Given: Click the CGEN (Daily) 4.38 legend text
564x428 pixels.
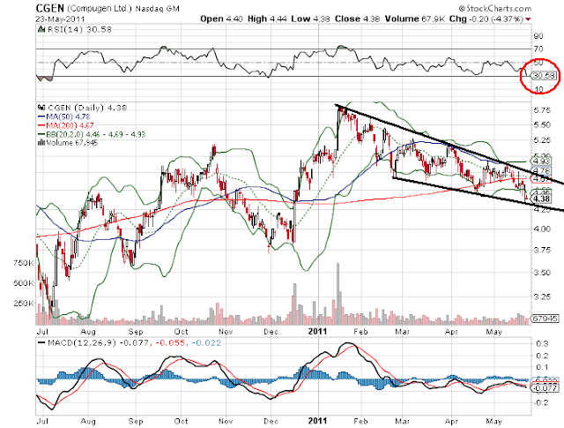Looking at the screenshot, I should point(87,108).
